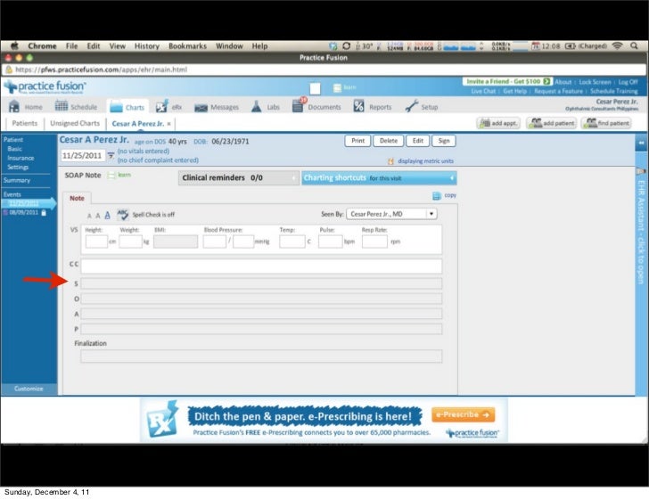The width and height of the screenshot is (649, 500).
Task: Click the S subjective note field
Action: point(261,283)
